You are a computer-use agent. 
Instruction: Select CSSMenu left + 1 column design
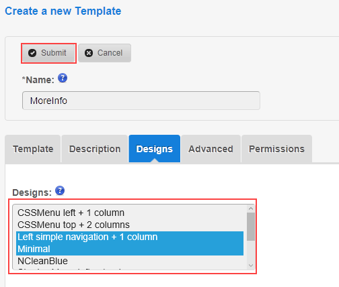[130, 213]
